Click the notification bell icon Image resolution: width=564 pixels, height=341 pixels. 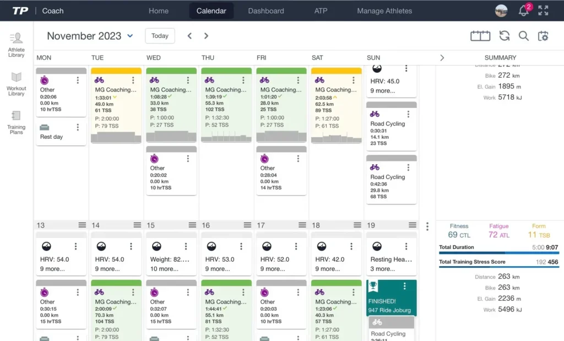pyautogui.click(x=523, y=10)
